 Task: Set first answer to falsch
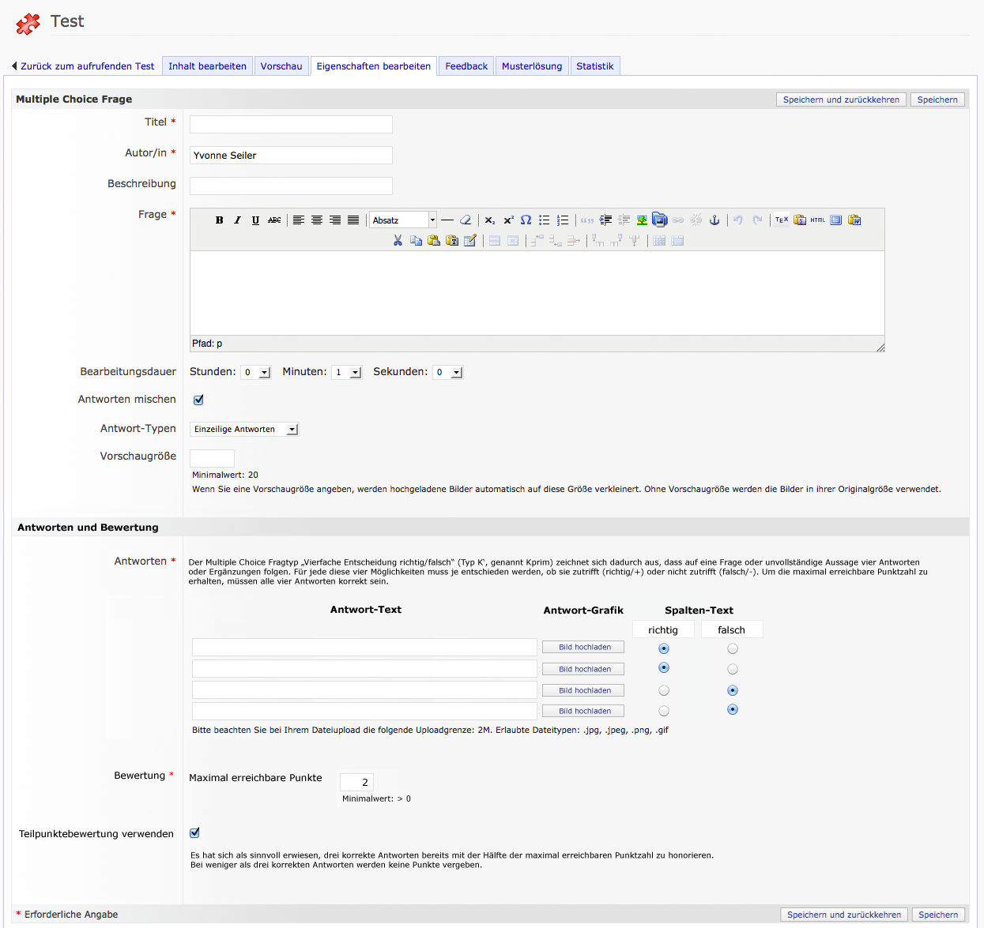[x=733, y=648]
